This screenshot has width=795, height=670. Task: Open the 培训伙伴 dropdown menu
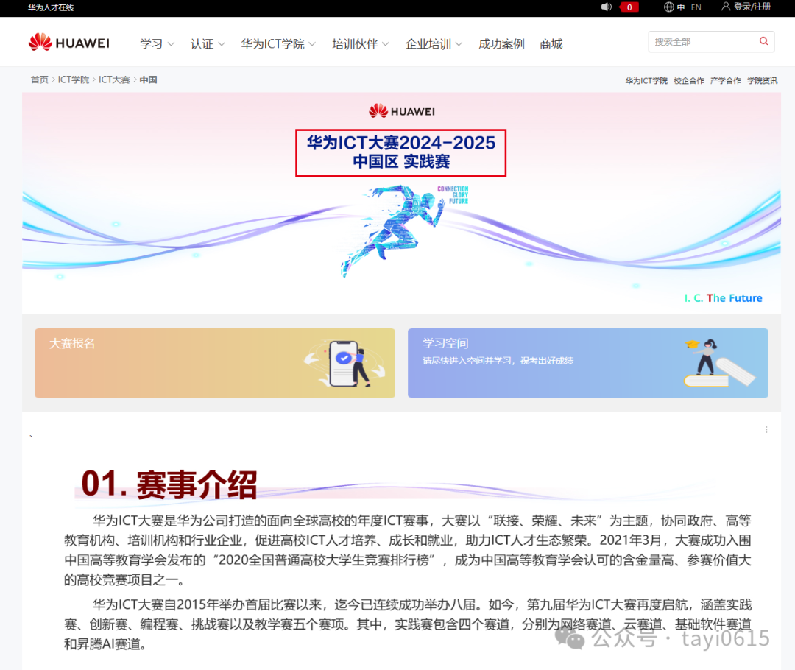pos(361,44)
